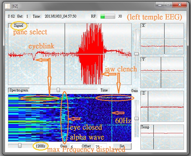Click the RF value 30
191x156 pixels.
coord(120,16)
